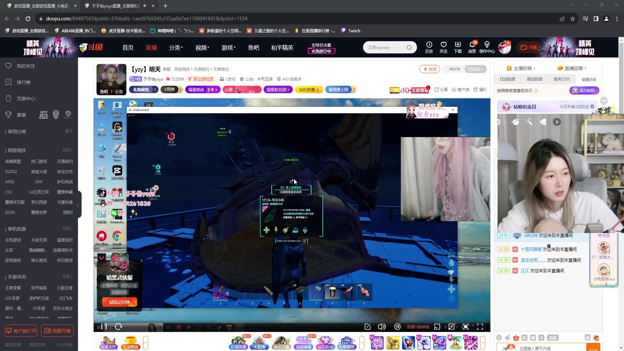This screenshot has height=351, width=624.
Task: Reload the stream with the refresh icon
Action: [118, 327]
